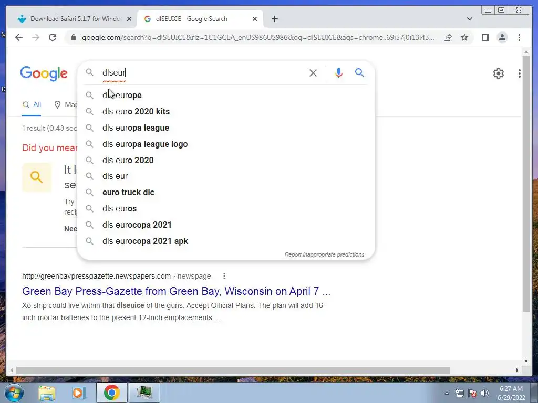This screenshot has height=403, width=538.
Task: Go back with the browser back arrow
Action: (x=19, y=37)
